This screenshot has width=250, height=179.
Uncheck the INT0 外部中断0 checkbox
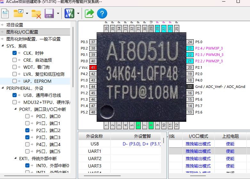(x=27, y=166)
